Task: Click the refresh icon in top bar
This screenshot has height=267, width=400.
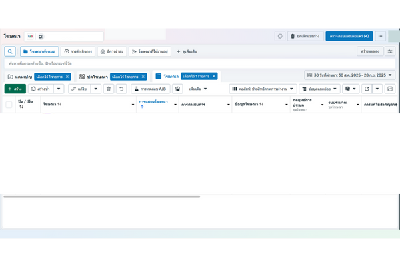Action: pyautogui.click(x=280, y=36)
